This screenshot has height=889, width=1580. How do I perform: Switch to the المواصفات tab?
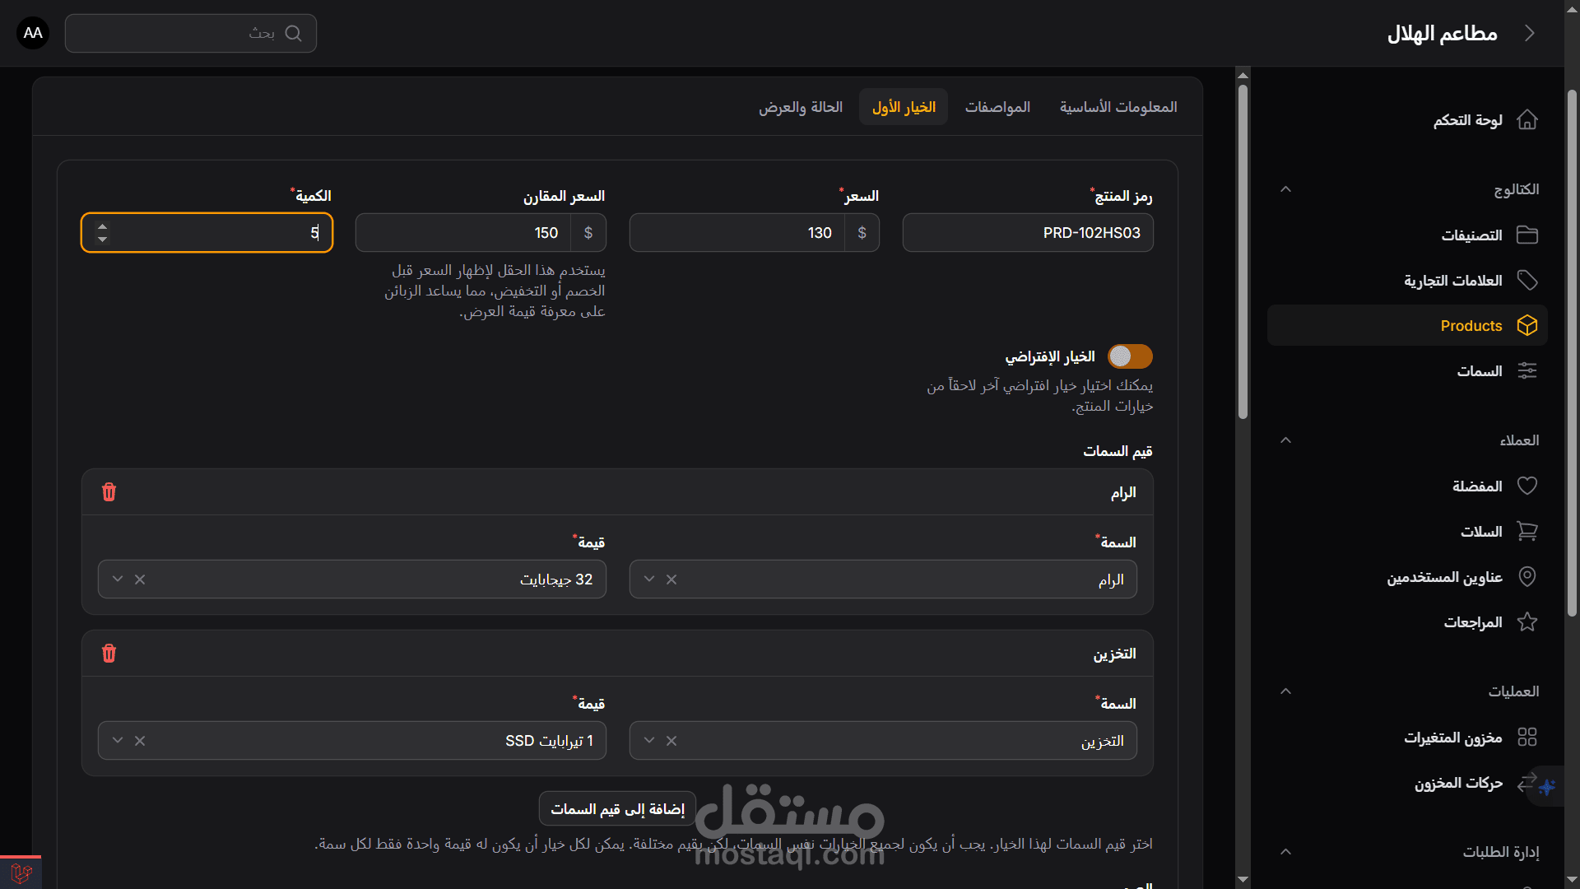997,107
